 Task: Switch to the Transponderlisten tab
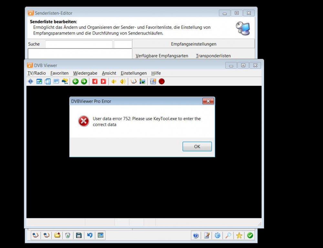point(213,56)
